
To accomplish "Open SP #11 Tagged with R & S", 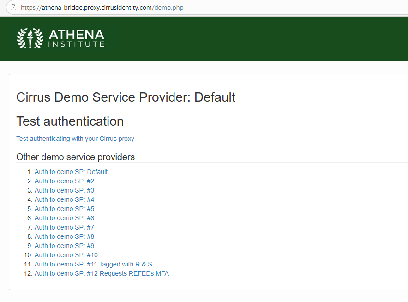I will click(x=93, y=264).
